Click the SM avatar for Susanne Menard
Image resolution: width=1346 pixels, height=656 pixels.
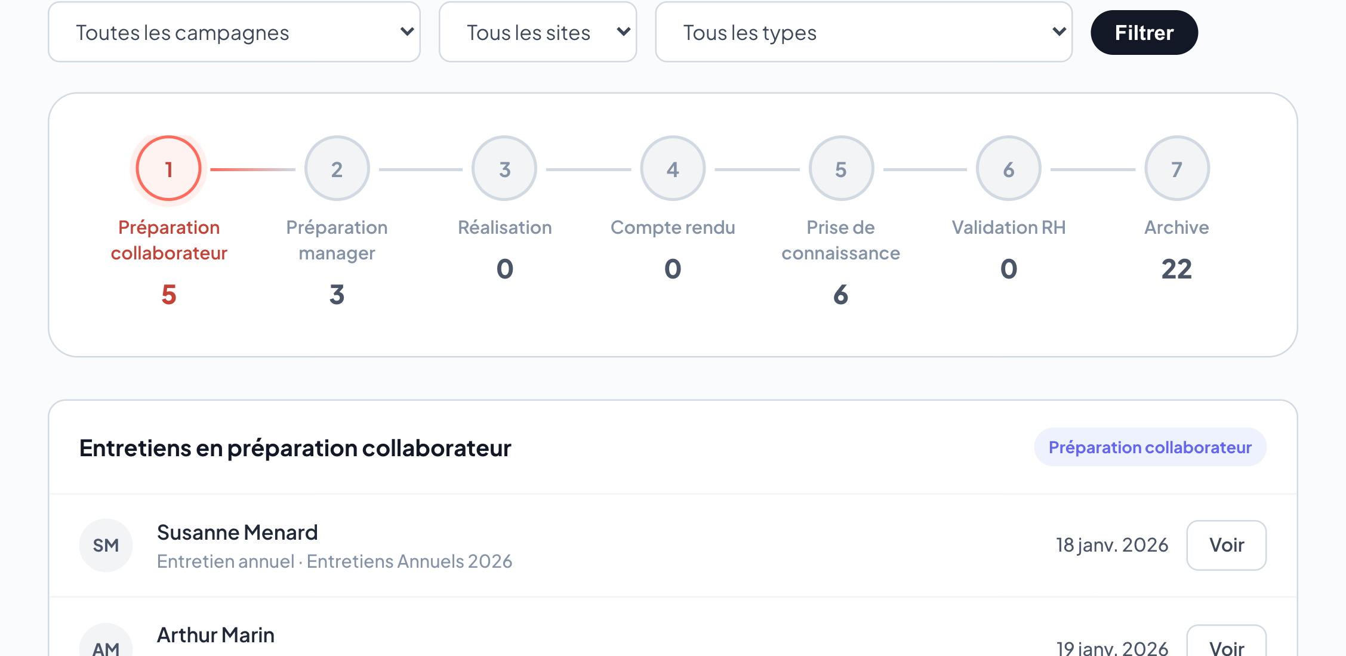click(106, 545)
